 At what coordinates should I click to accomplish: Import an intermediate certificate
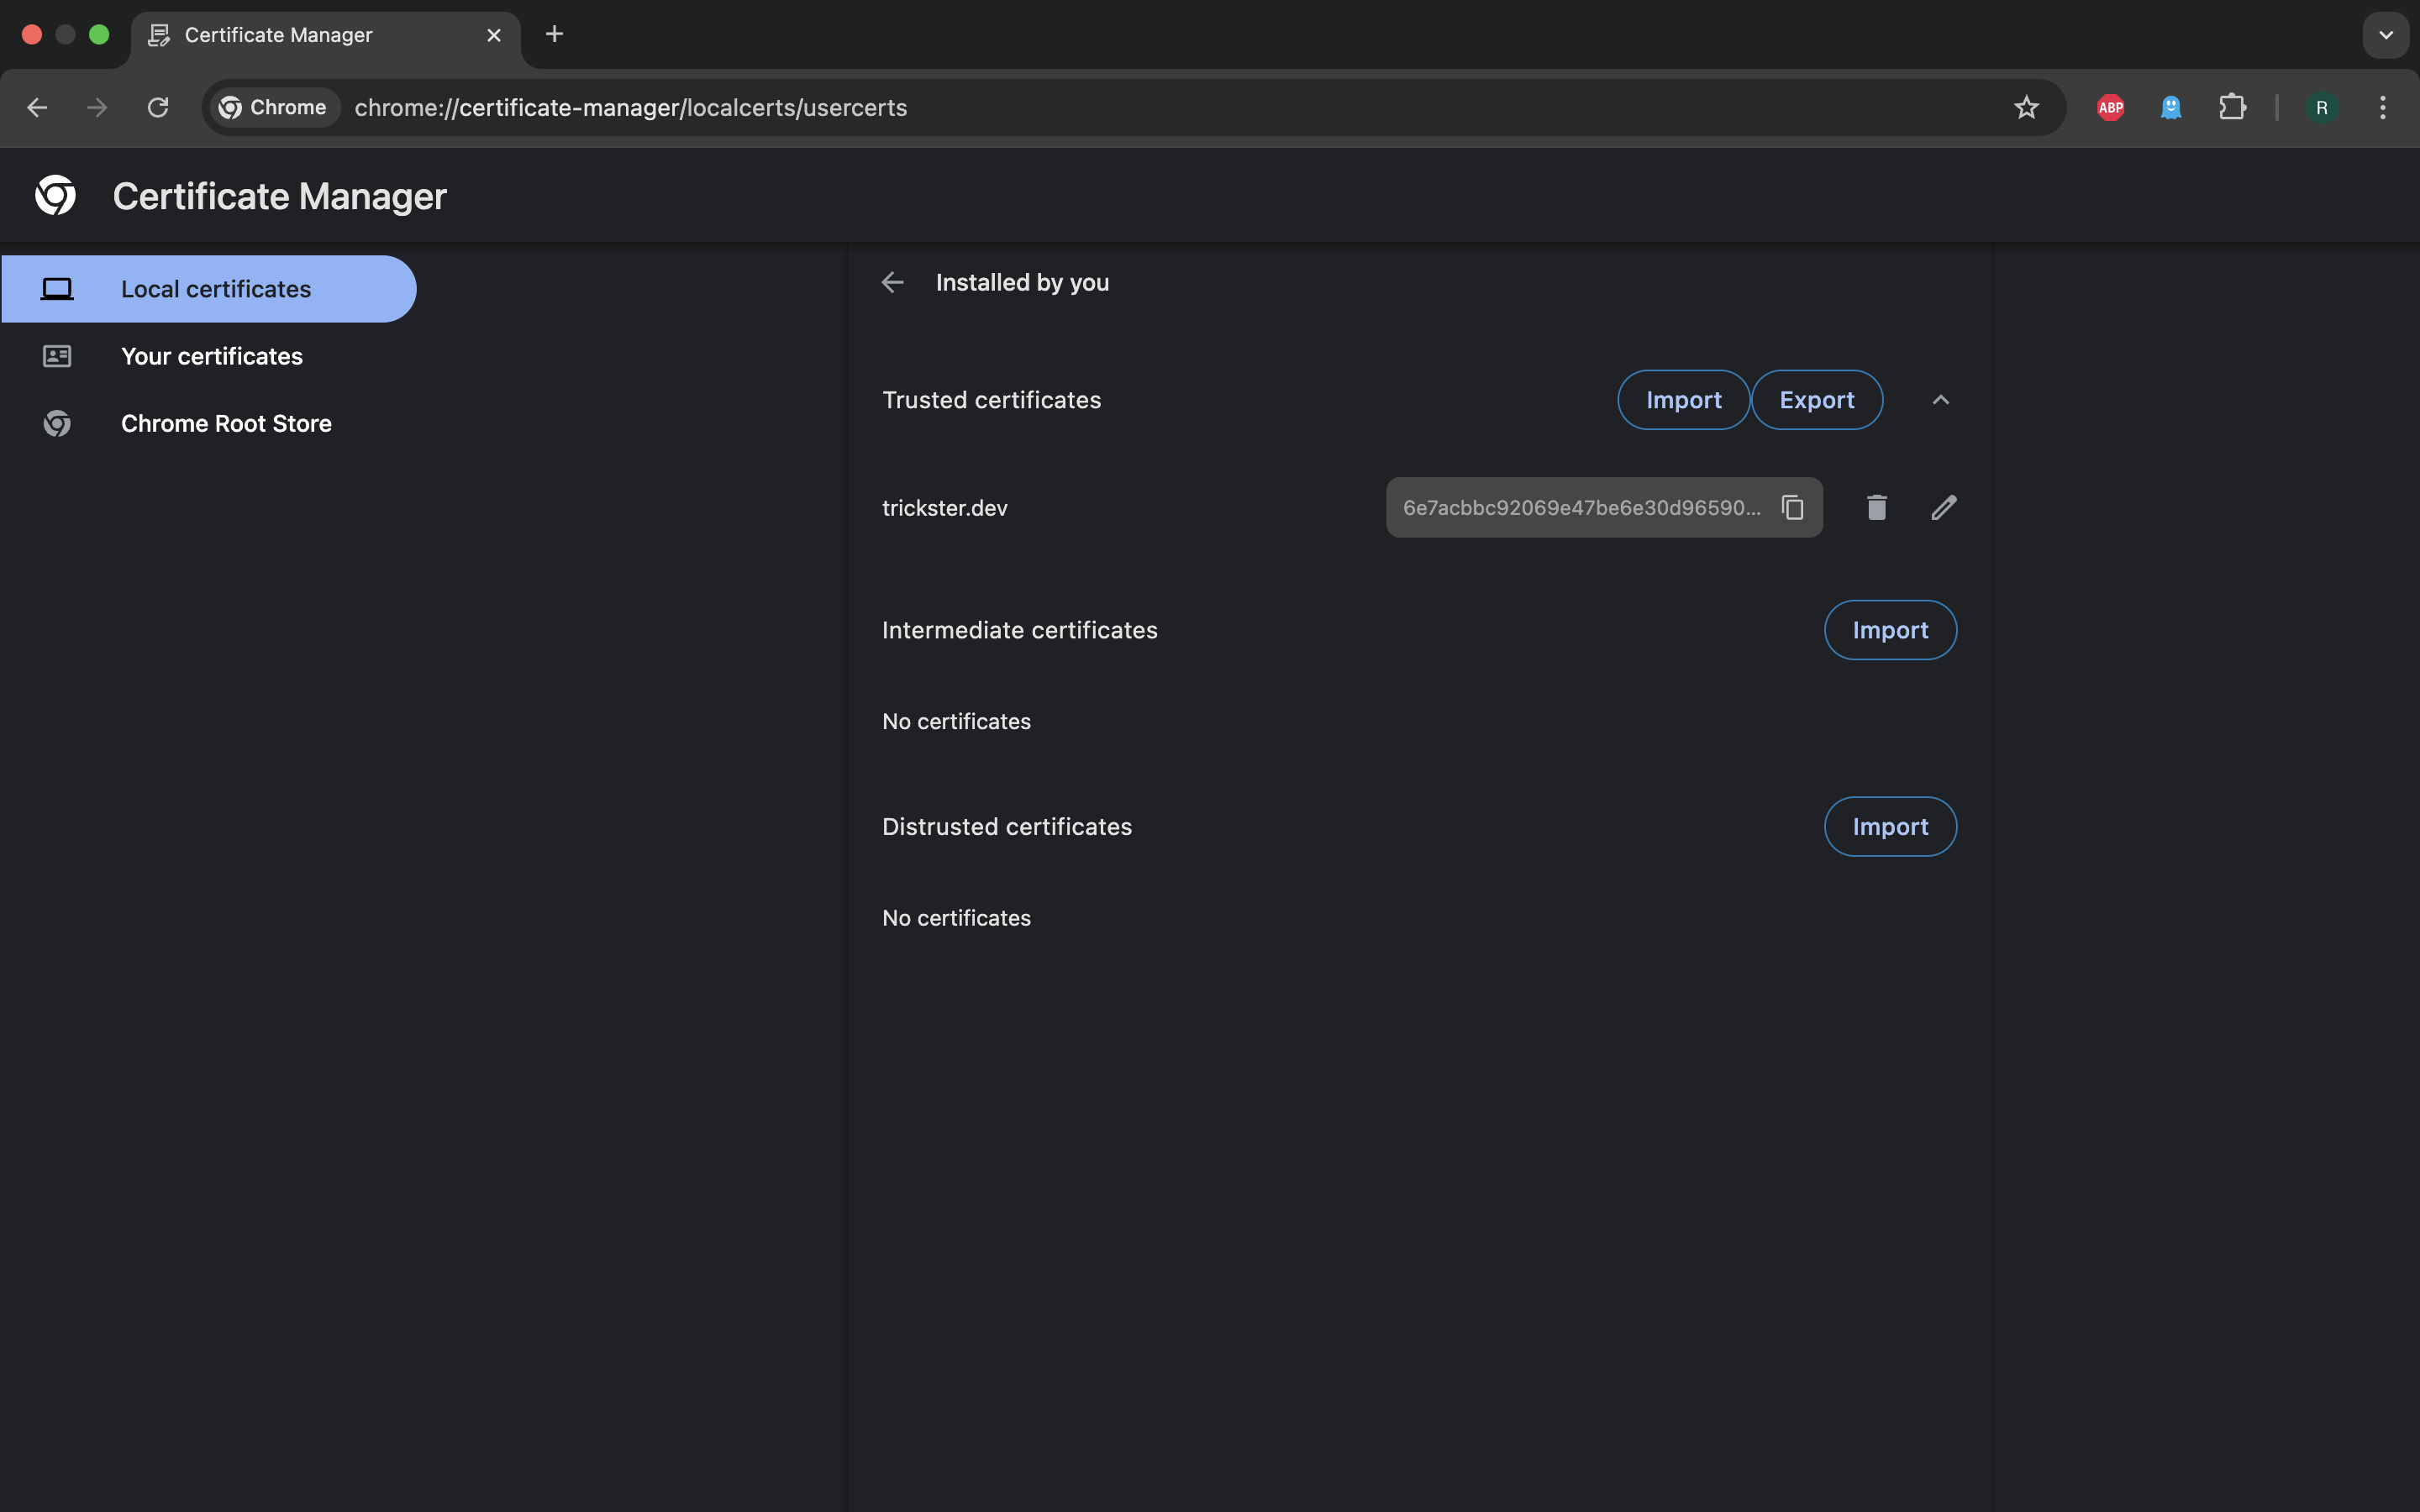1889,630
